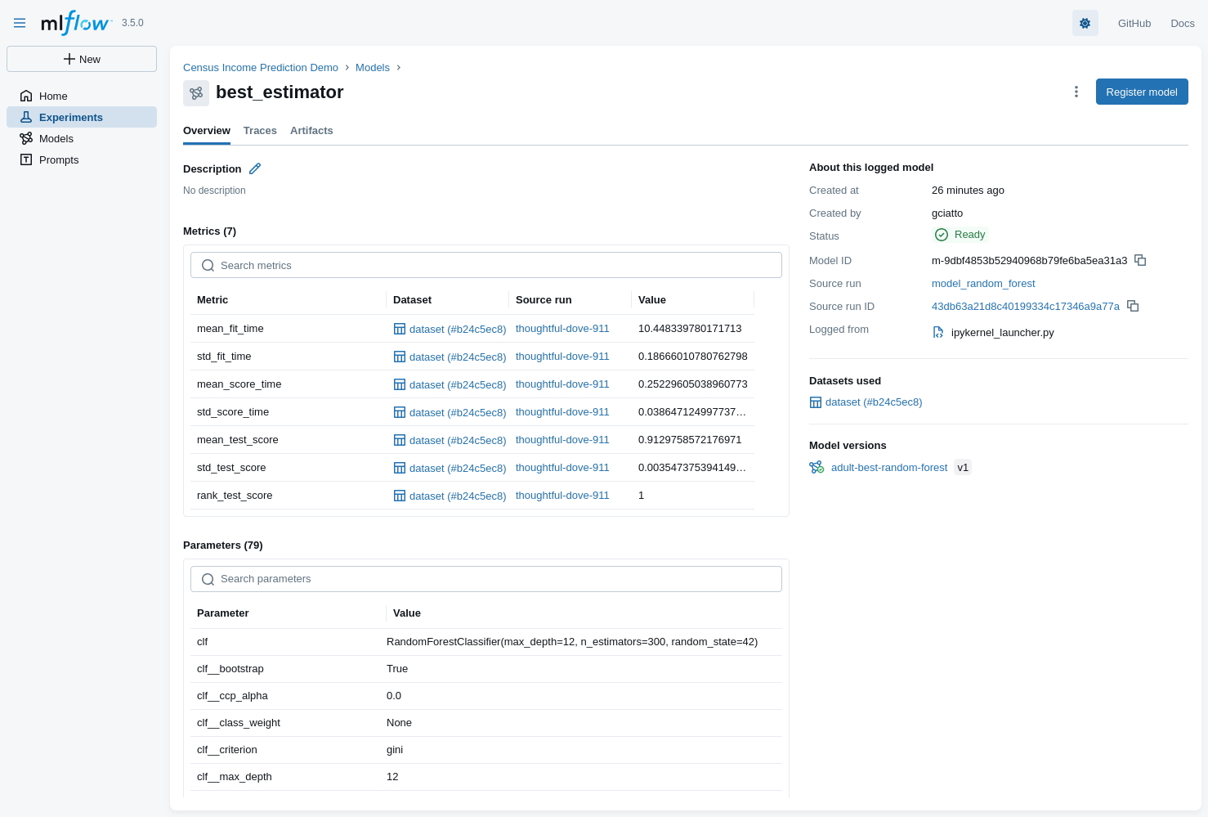This screenshot has width=1208, height=817.
Task: Click the hamburger menu icon
Action: [x=20, y=23]
